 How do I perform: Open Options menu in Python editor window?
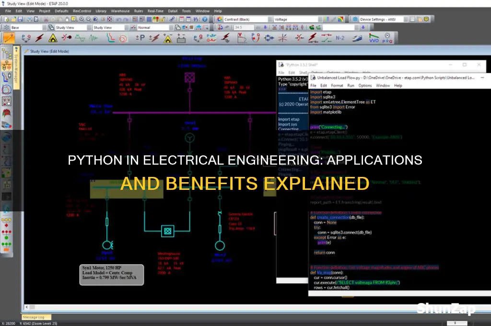coord(365,85)
